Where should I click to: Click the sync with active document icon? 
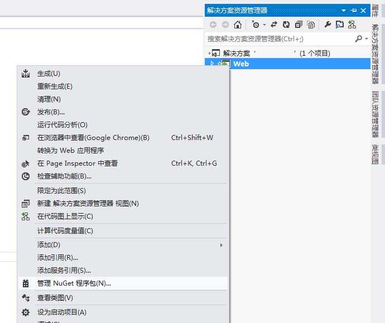coord(274,25)
